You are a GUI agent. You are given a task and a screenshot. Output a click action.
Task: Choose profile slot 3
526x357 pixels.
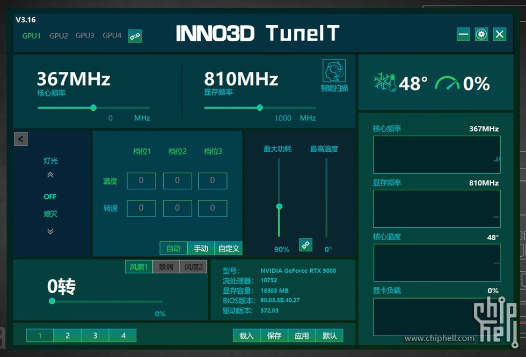pos(95,336)
